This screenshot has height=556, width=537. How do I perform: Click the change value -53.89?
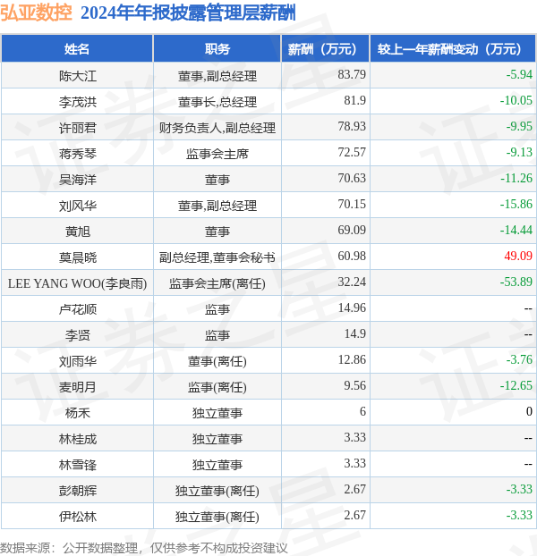516,282
